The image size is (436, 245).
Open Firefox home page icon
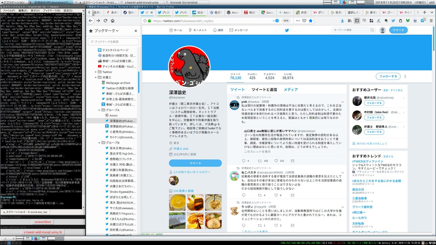coord(113,21)
